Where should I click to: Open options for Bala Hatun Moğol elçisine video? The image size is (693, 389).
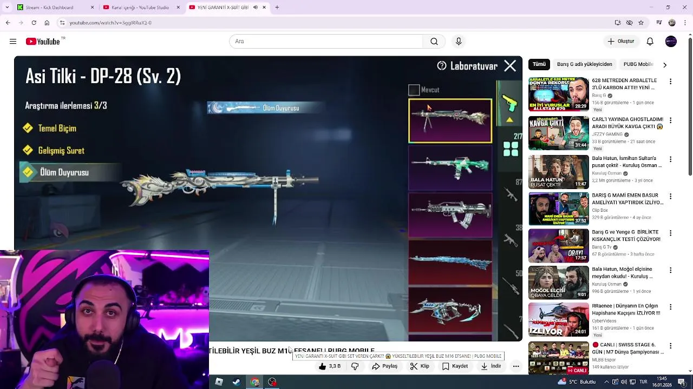[x=671, y=270]
